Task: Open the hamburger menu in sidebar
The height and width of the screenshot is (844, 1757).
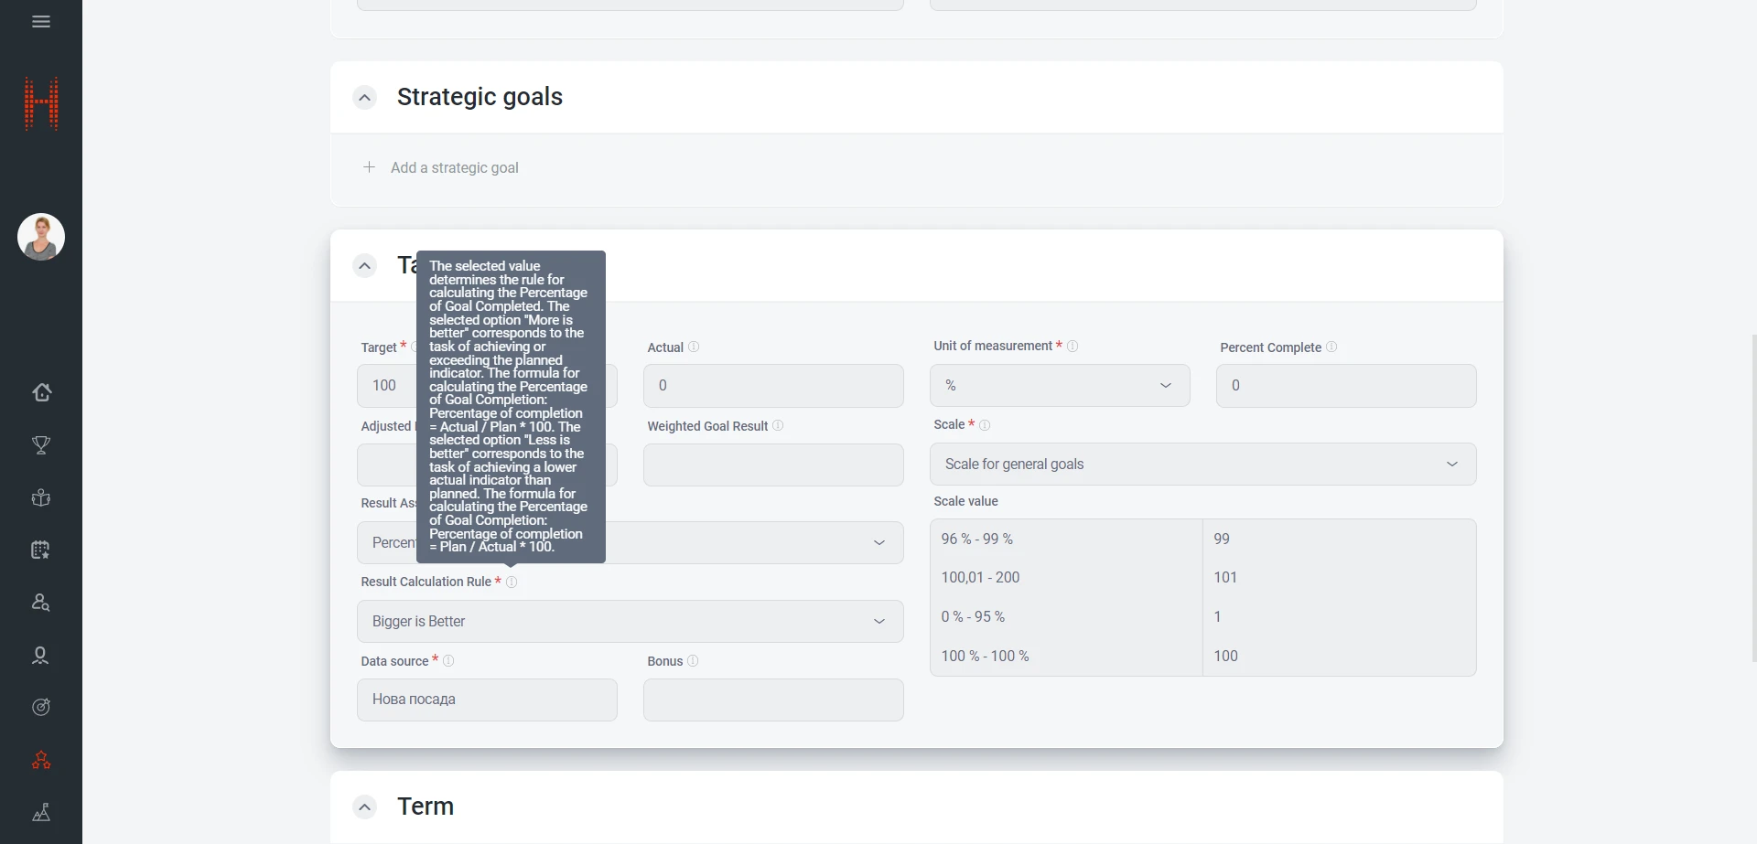Action: point(41,22)
